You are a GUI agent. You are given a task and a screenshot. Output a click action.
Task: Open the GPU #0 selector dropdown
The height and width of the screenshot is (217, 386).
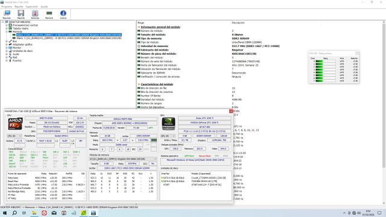tap(168, 136)
